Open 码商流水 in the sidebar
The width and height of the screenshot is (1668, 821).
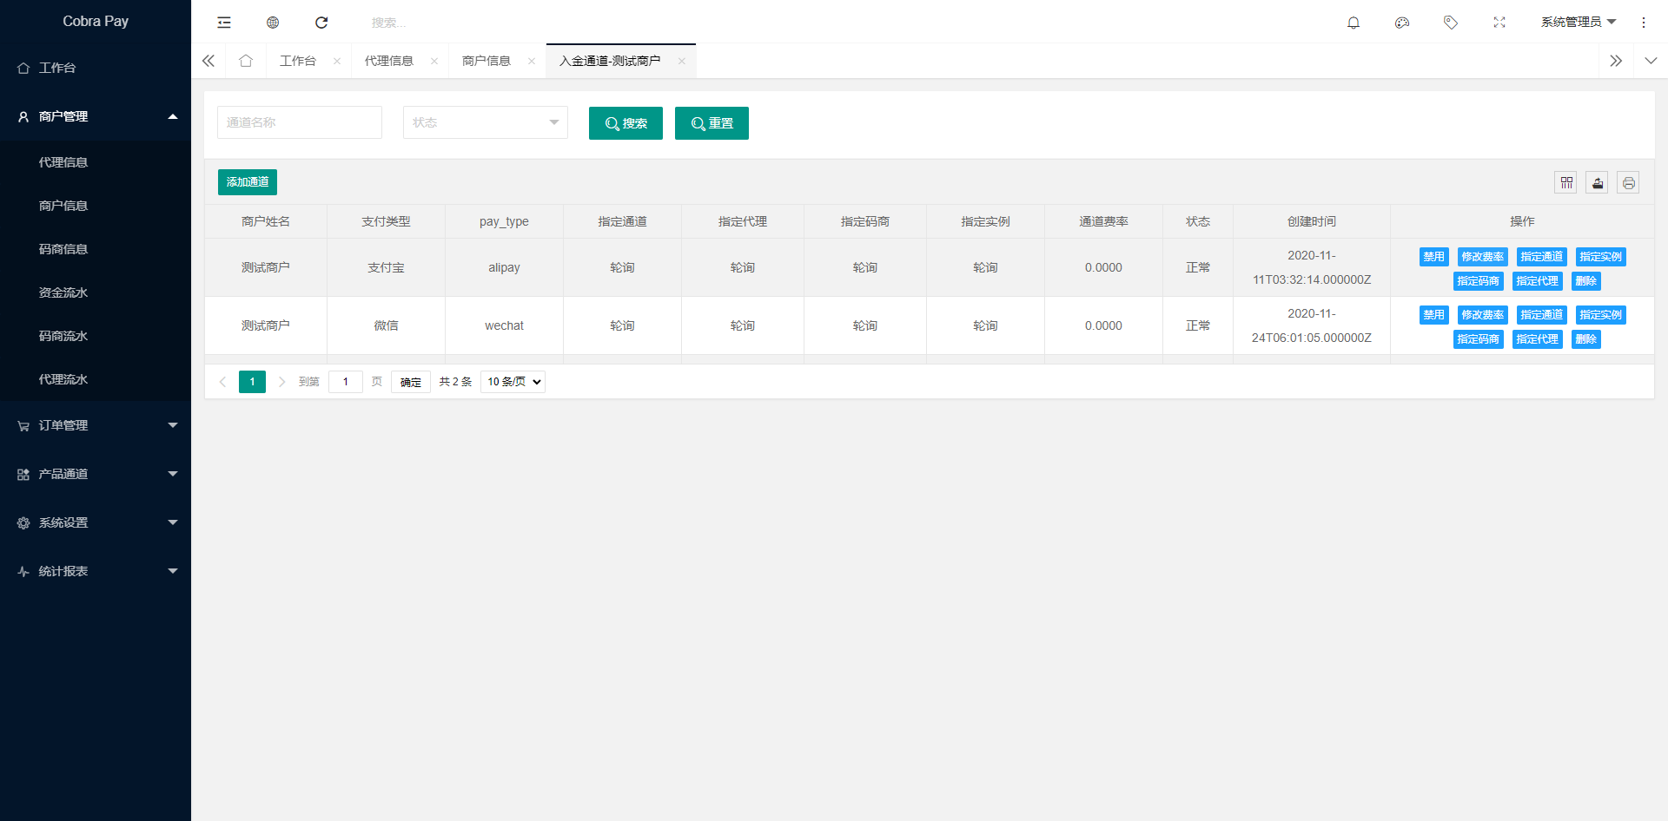click(96, 336)
